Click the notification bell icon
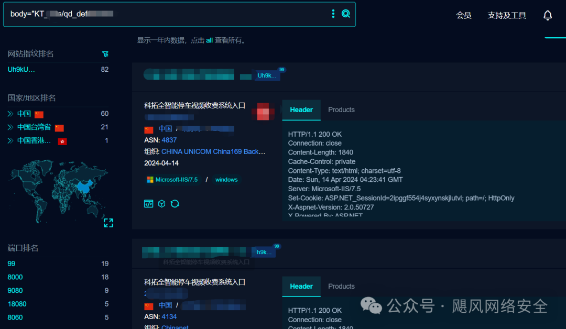Viewport: 566px width, 329px height. point(548,15)
